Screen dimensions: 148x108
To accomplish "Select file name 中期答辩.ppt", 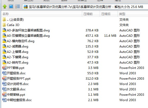I will point(16,95).
